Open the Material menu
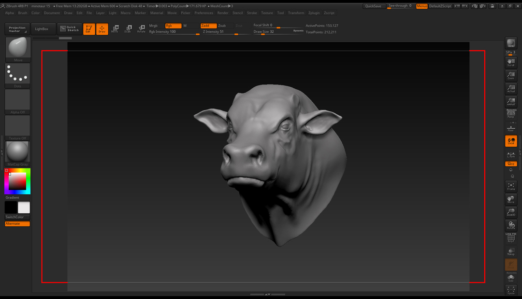The image size is (522, 299). pos(157,13)
